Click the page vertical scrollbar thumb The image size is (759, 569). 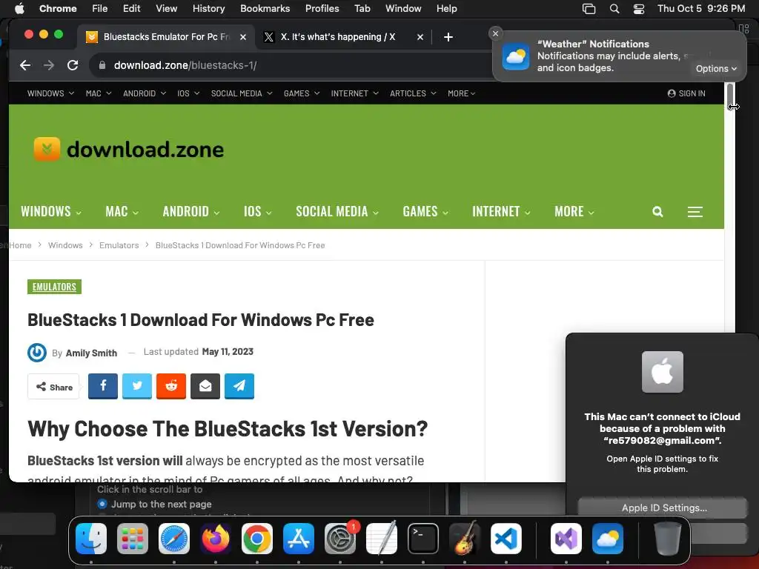(730, 96)
